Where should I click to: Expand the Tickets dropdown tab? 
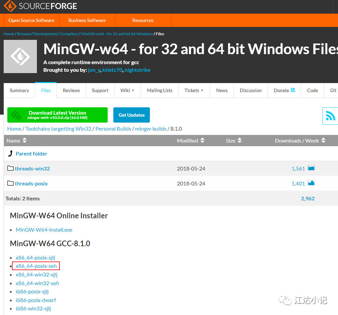coord(194,90)
